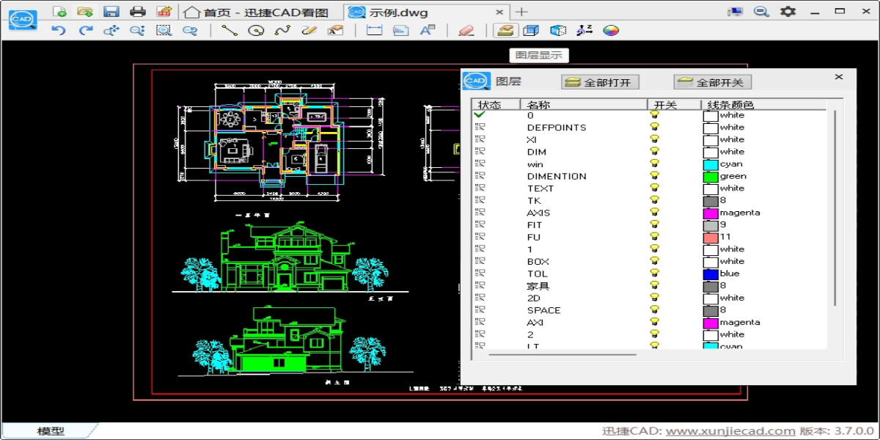Click the new tab plus button
This screenshot has height=440, width=880.
pos(521,12)
